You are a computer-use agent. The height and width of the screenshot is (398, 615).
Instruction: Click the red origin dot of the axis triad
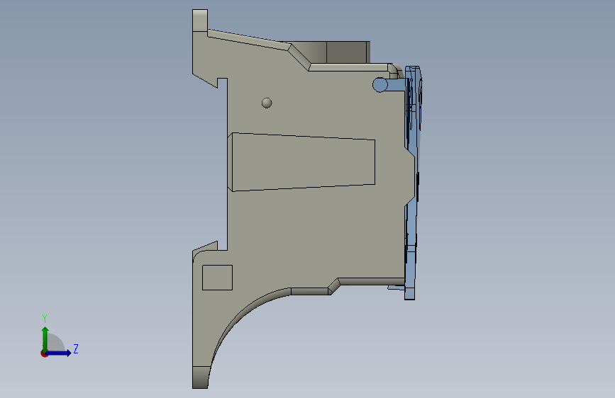44,353
